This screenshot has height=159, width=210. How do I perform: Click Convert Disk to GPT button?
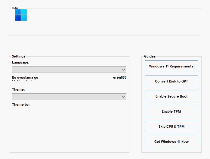[171, 81]
